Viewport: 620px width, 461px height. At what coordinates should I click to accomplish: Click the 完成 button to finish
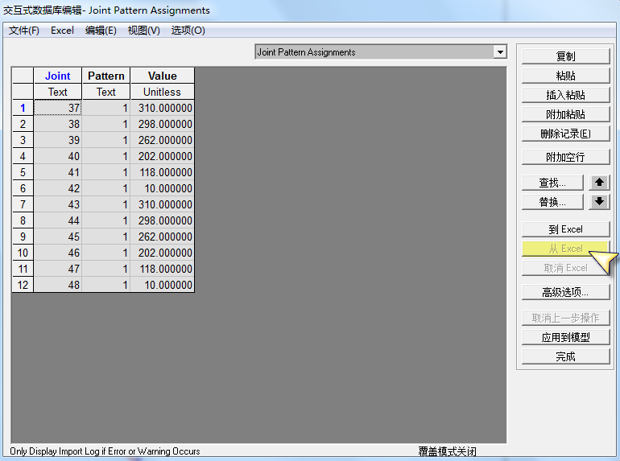coord(565,356)
